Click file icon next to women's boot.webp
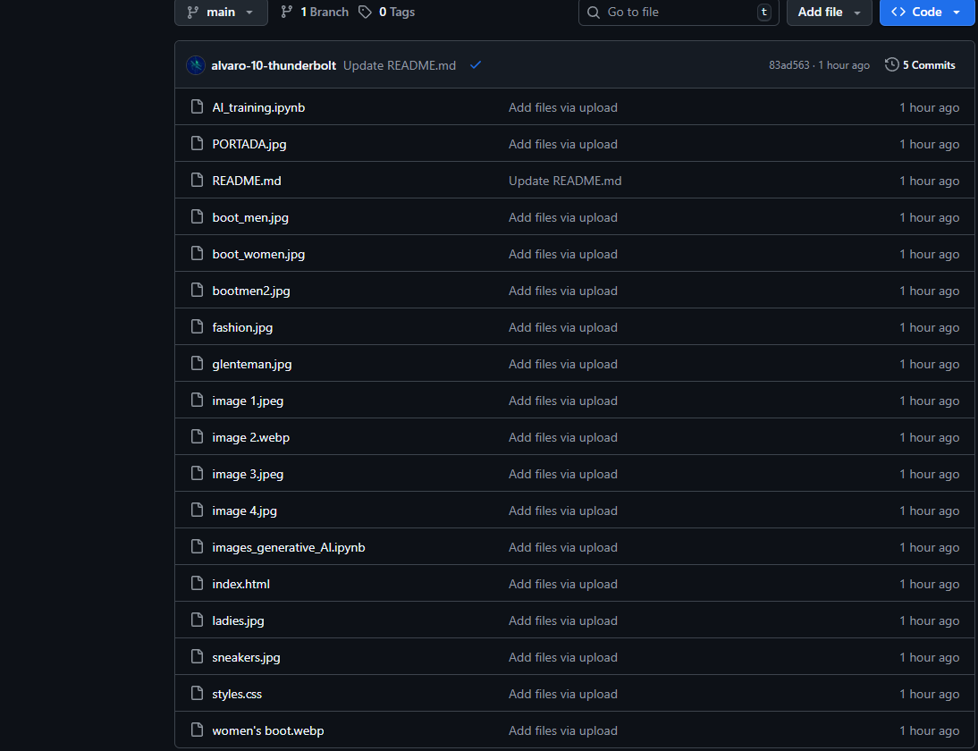This screenshot has height=751, width=978. pyautogui.click(x=197, y=730)
